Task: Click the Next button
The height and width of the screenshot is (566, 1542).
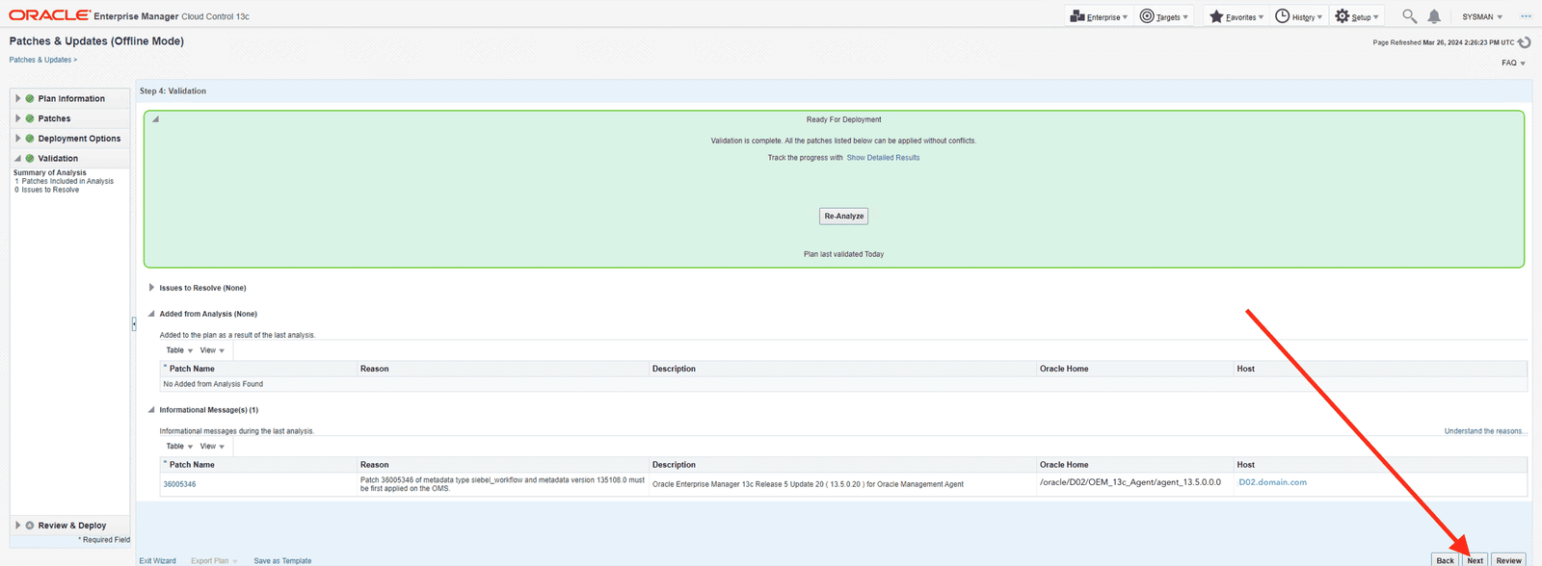Action: point(1475,559)
